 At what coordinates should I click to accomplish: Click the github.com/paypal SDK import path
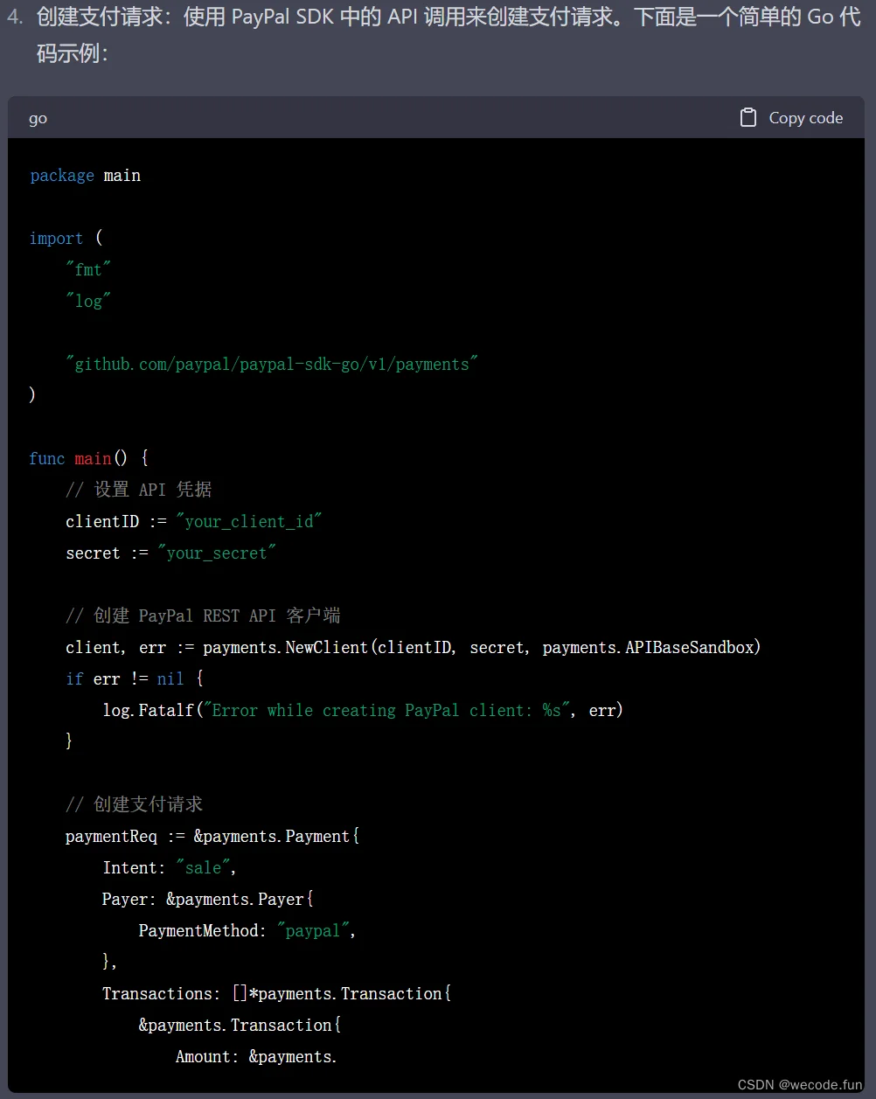(272, 364)
